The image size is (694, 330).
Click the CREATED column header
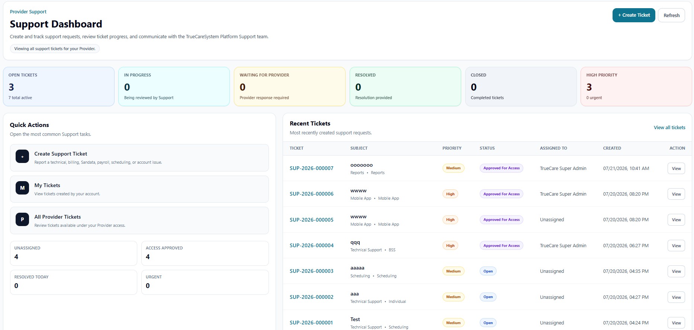612,148
